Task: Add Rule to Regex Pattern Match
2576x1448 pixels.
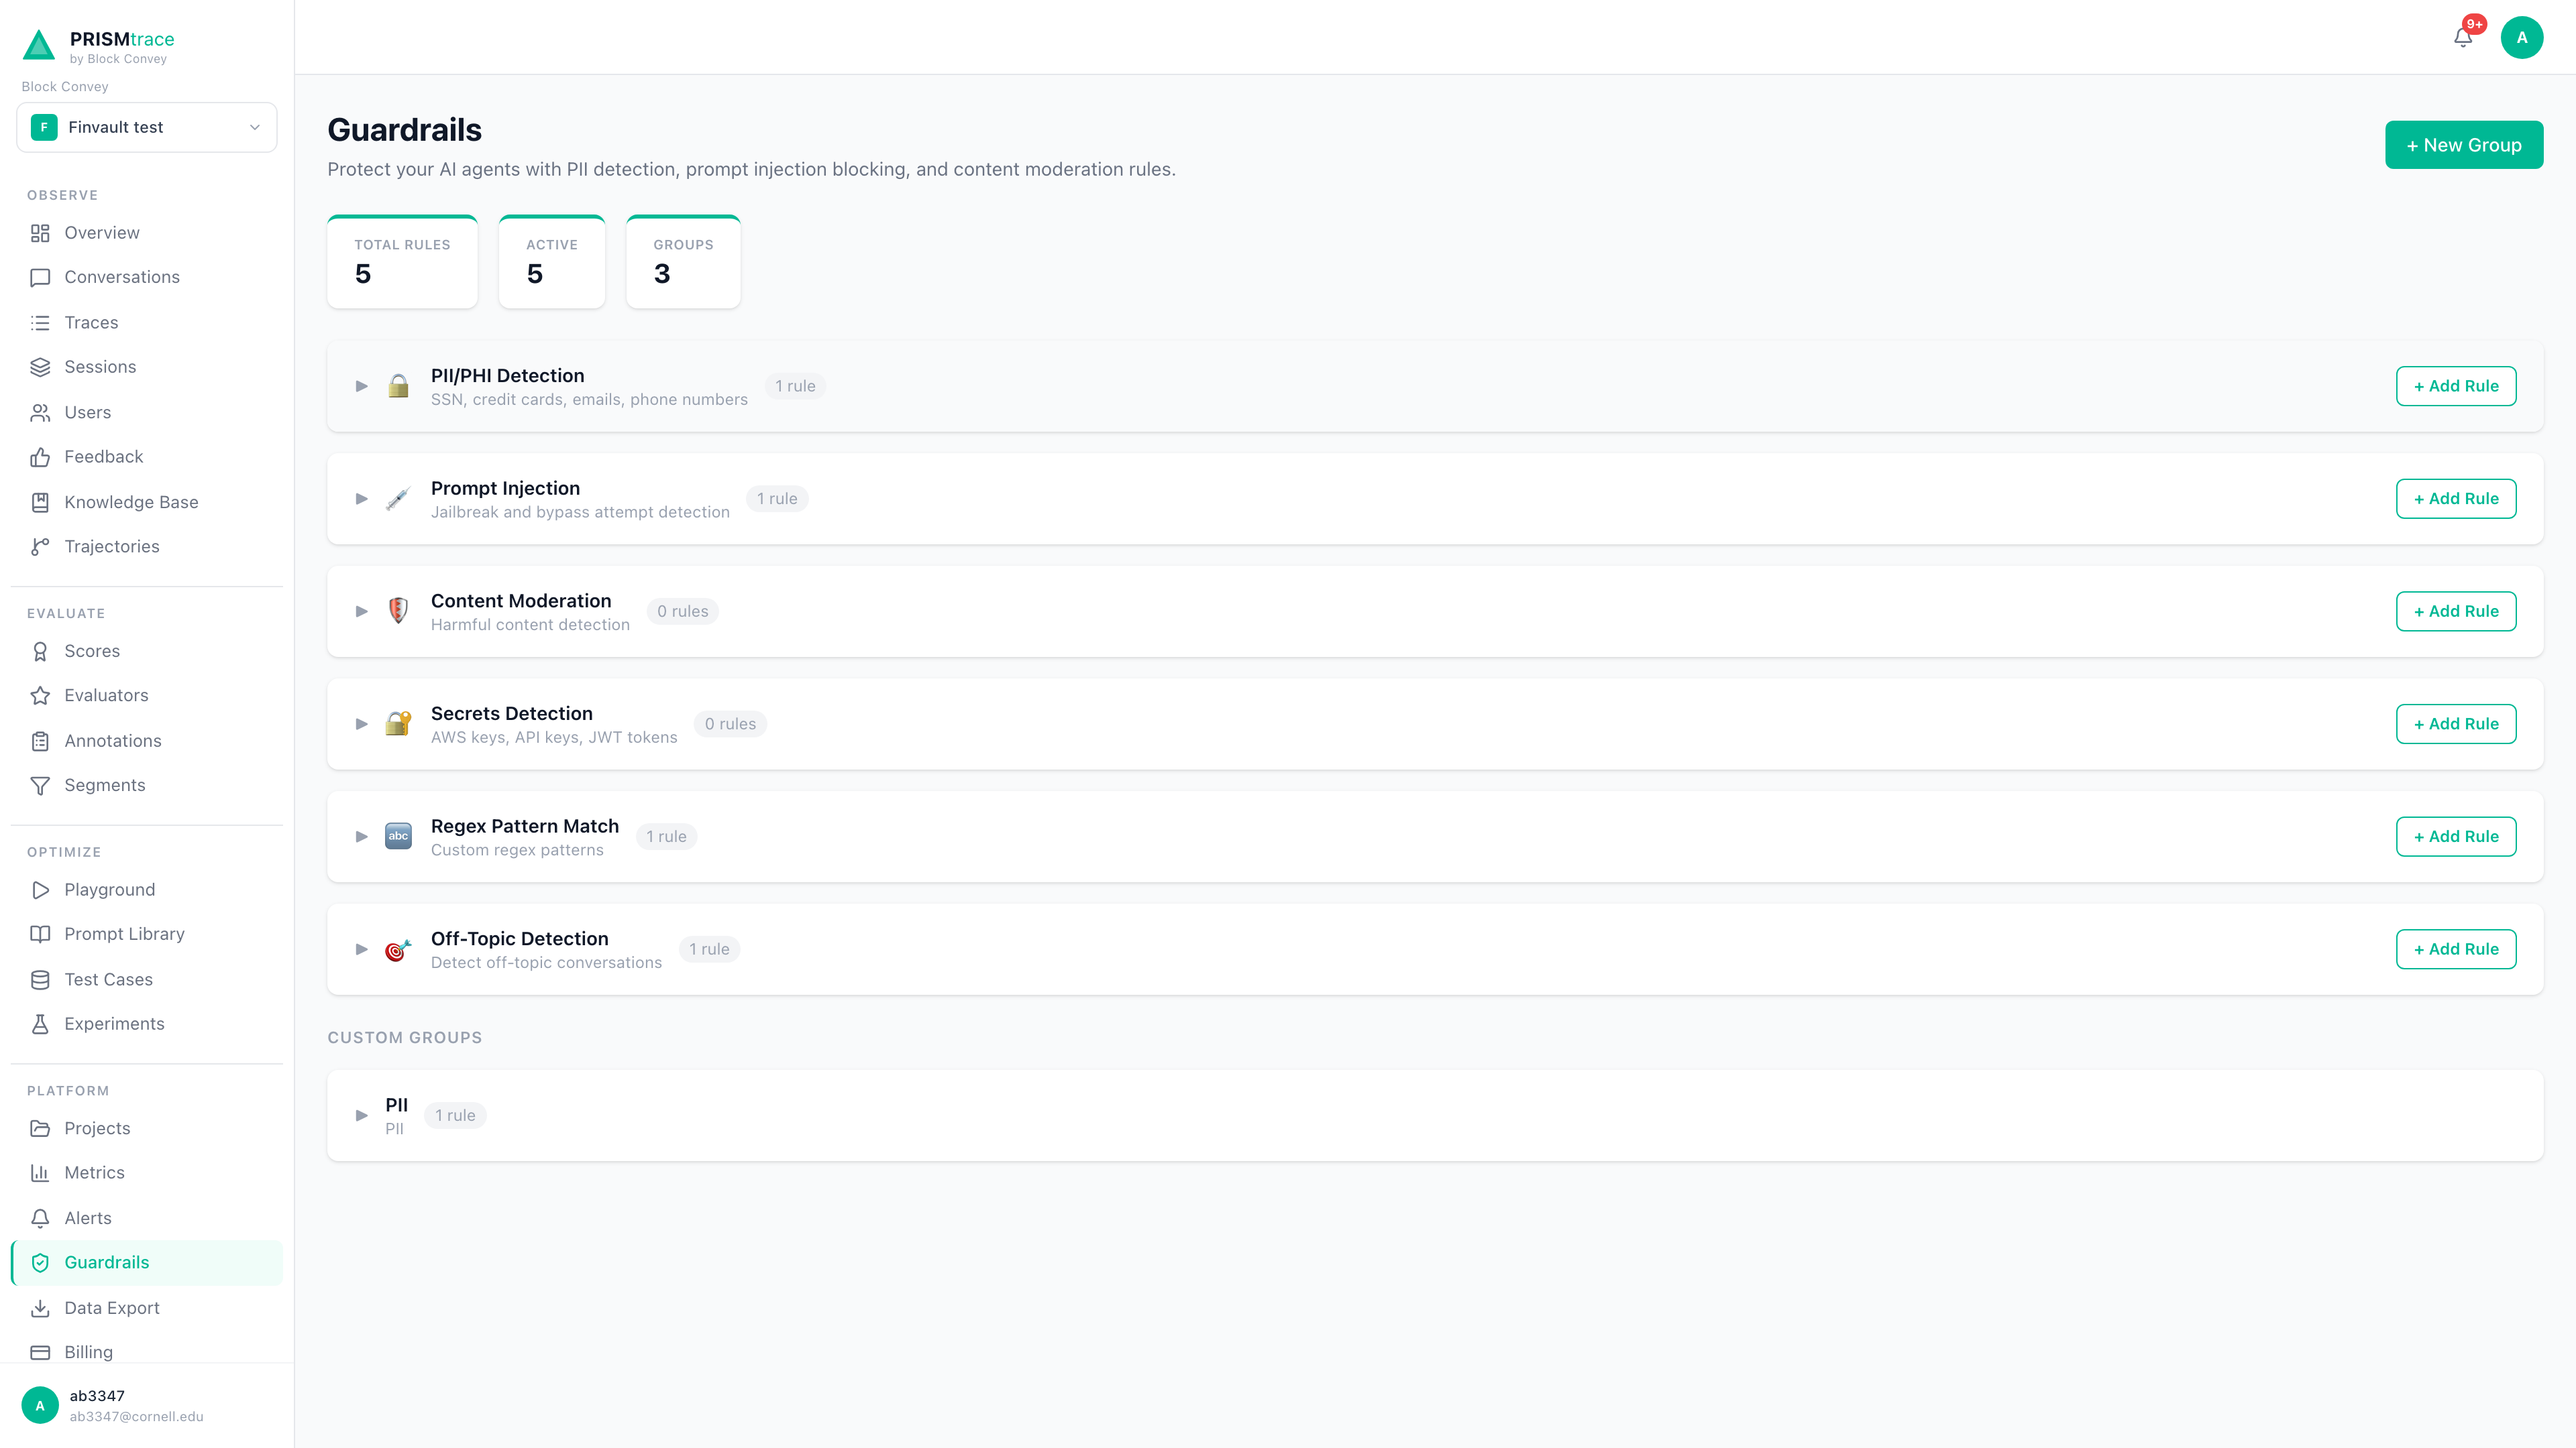Action: point(2456,837)
